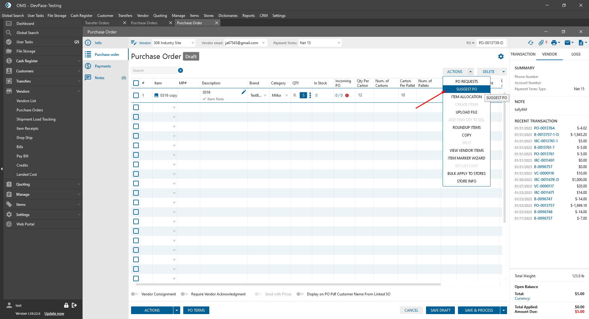Screen dimensions: 589x319
Task: Open the Payment Terms dropdown
Action: click(339, 43)
